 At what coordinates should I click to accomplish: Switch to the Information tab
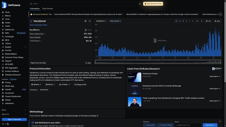pyautogui.click(x=35, y=9)
